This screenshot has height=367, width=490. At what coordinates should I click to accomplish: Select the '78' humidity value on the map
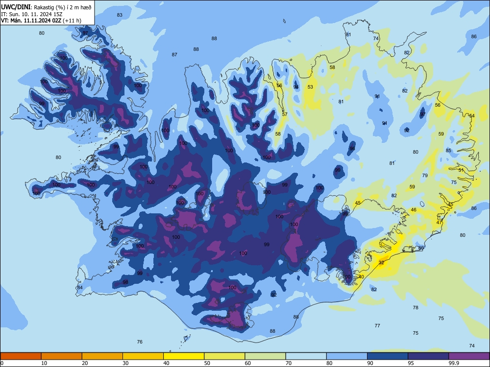[x=416, y=308]
